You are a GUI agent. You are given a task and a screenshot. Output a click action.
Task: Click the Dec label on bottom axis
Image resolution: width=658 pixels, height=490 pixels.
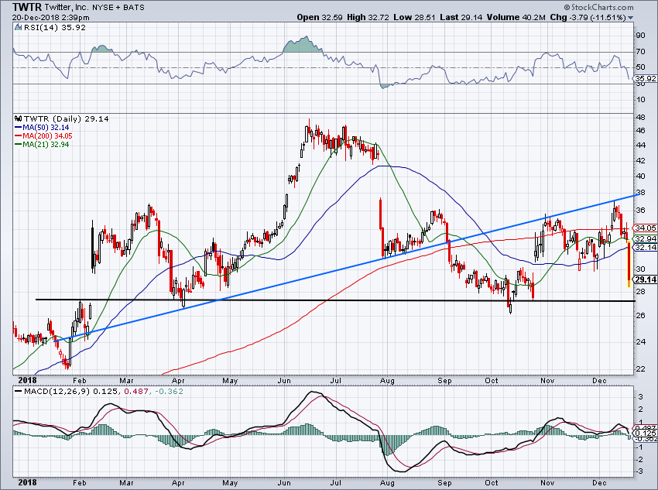click(x=599, y=483)
